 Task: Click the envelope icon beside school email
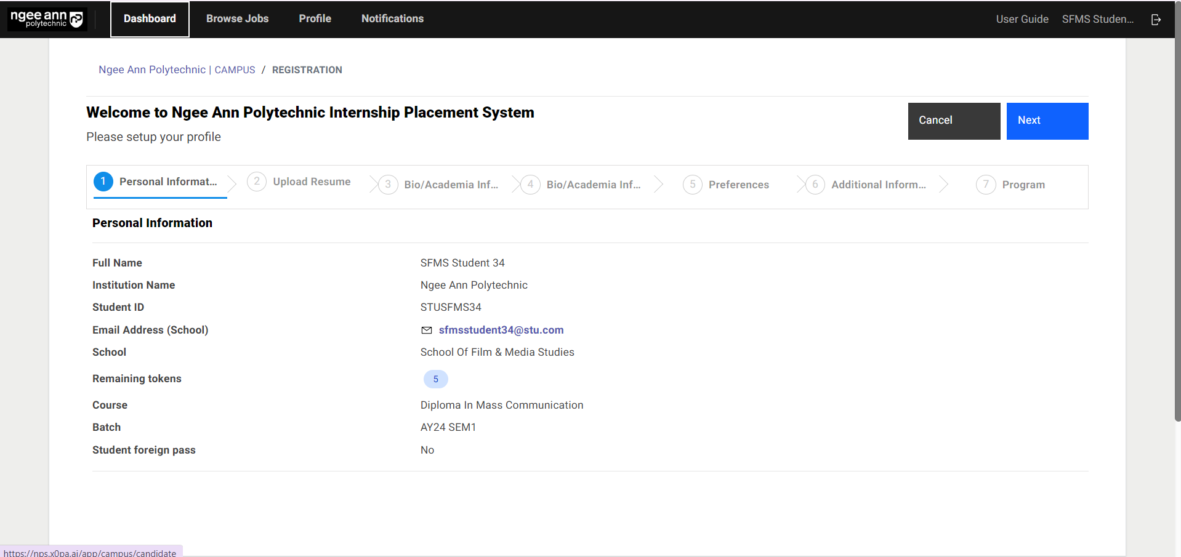click(426, 331)
